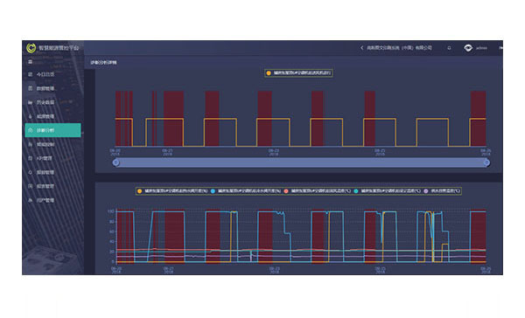
Task: Switch to the 诊断分析详情 tab header
Action: [x=103, y=63]
